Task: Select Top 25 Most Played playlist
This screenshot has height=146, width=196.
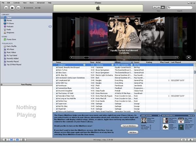Action: click(x=26, y=65)
